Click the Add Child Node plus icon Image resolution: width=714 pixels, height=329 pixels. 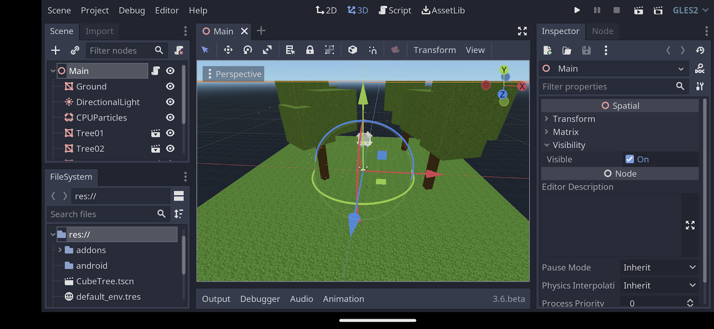pyautogui.click(x=56, y=51)
